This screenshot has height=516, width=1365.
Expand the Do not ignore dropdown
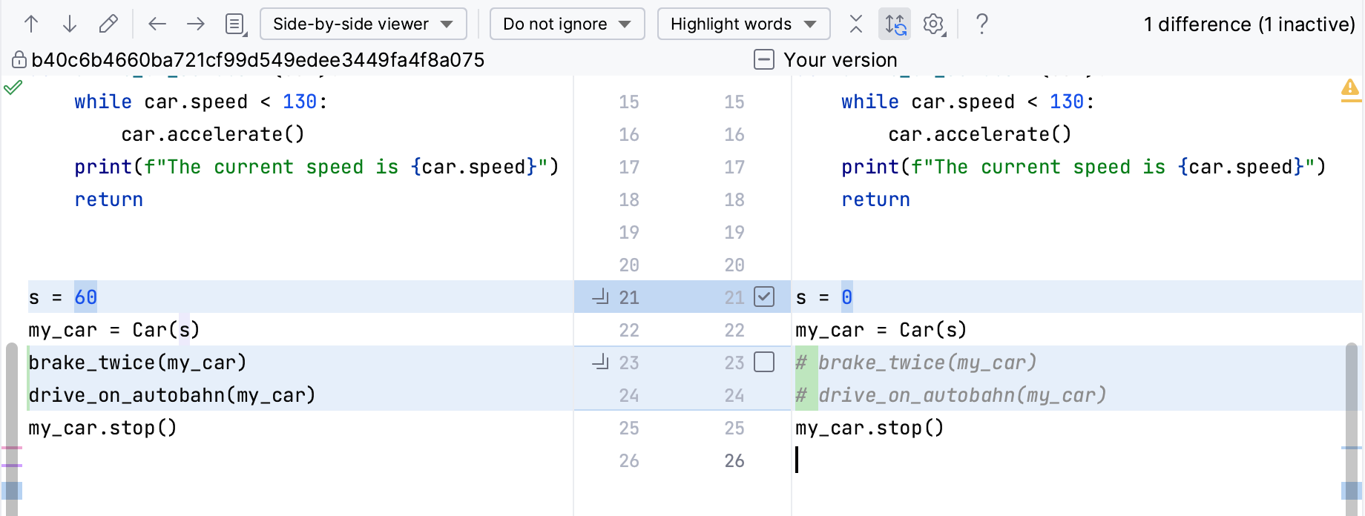pos(567,24)
